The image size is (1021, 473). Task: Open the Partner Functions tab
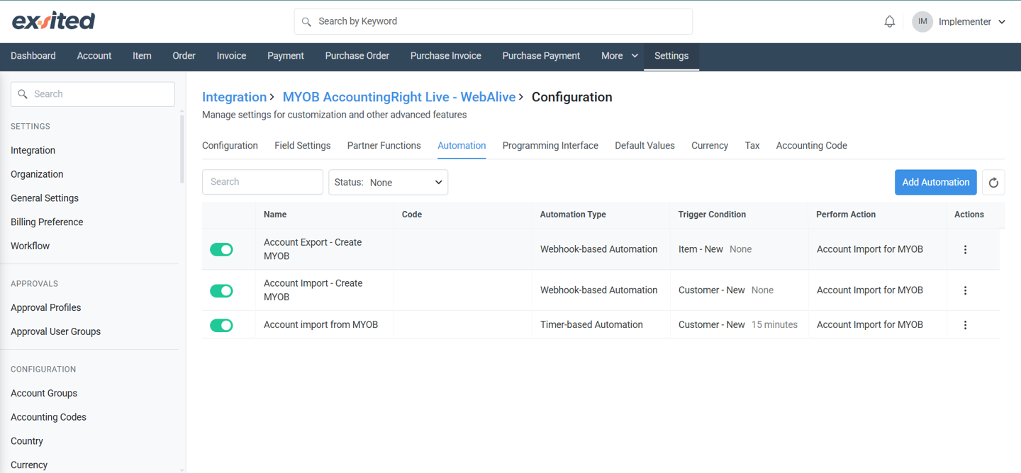click(384, 146)
